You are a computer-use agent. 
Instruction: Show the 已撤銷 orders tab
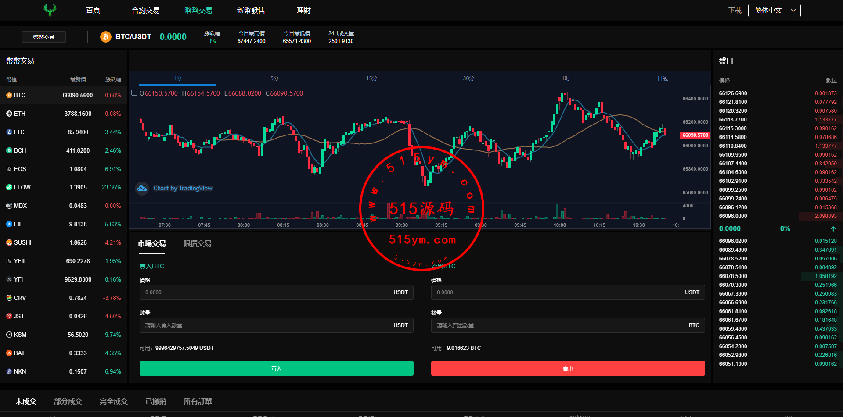156,401
